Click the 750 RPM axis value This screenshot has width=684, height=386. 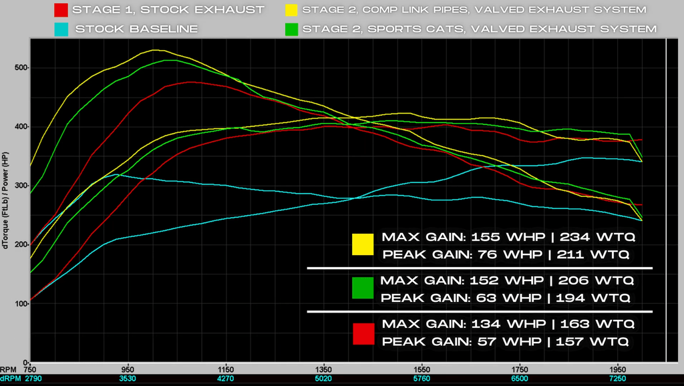pos(29,370)
